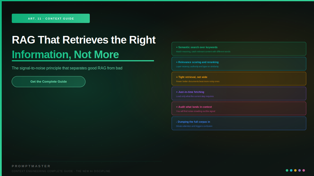This screenshot has height=176, width=314.
Task: Click the cyan dot indicator
Action: click(x=291, y=170)
